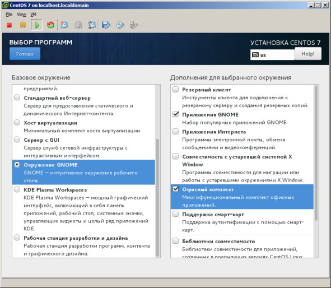Click the 'Офисный комплект' title text
331x288 pixels.
[208, 189]
